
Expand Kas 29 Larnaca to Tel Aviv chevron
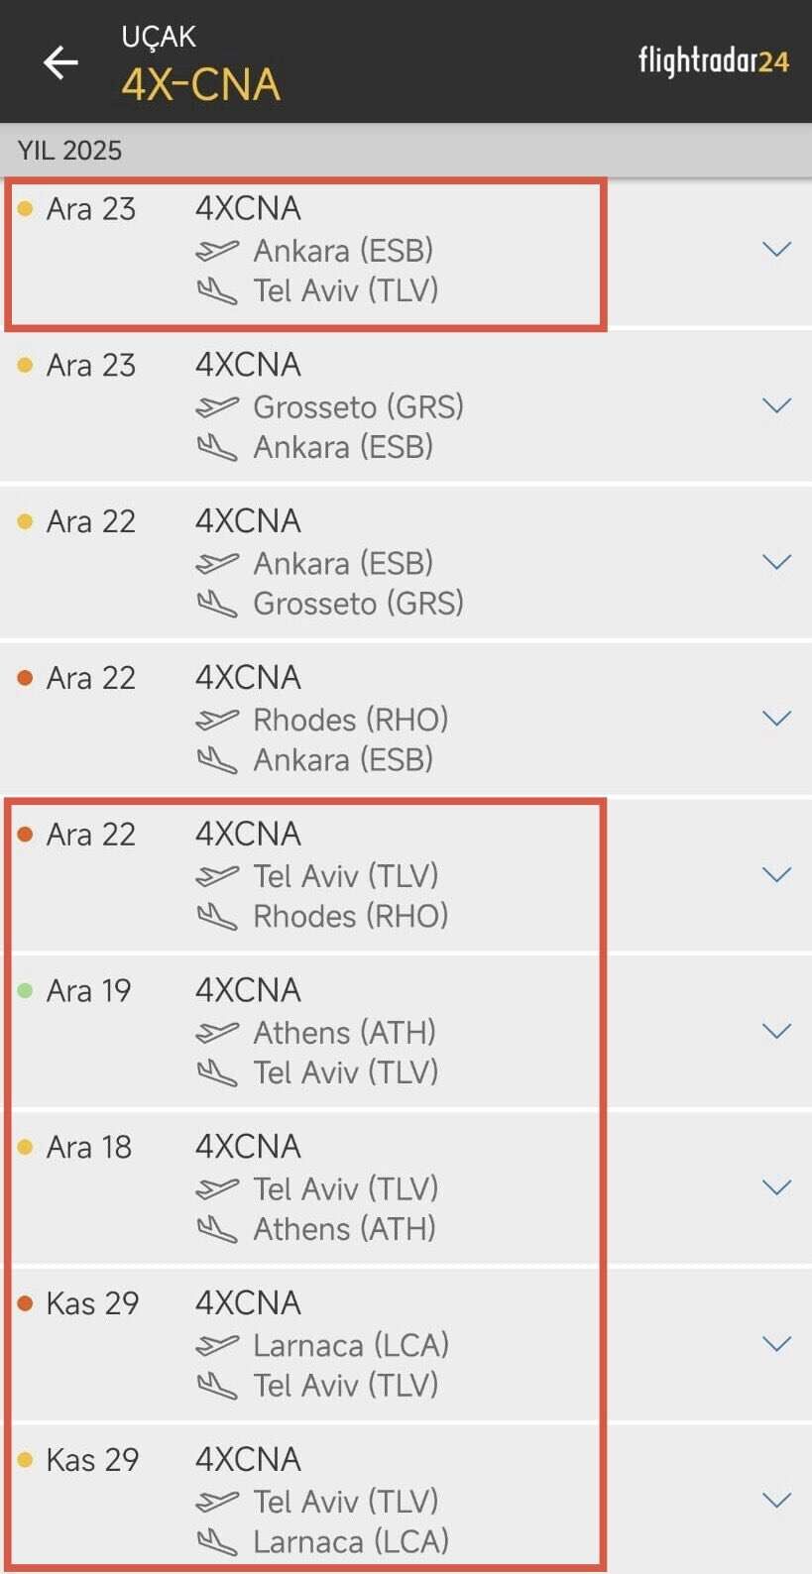(776, 1344)
